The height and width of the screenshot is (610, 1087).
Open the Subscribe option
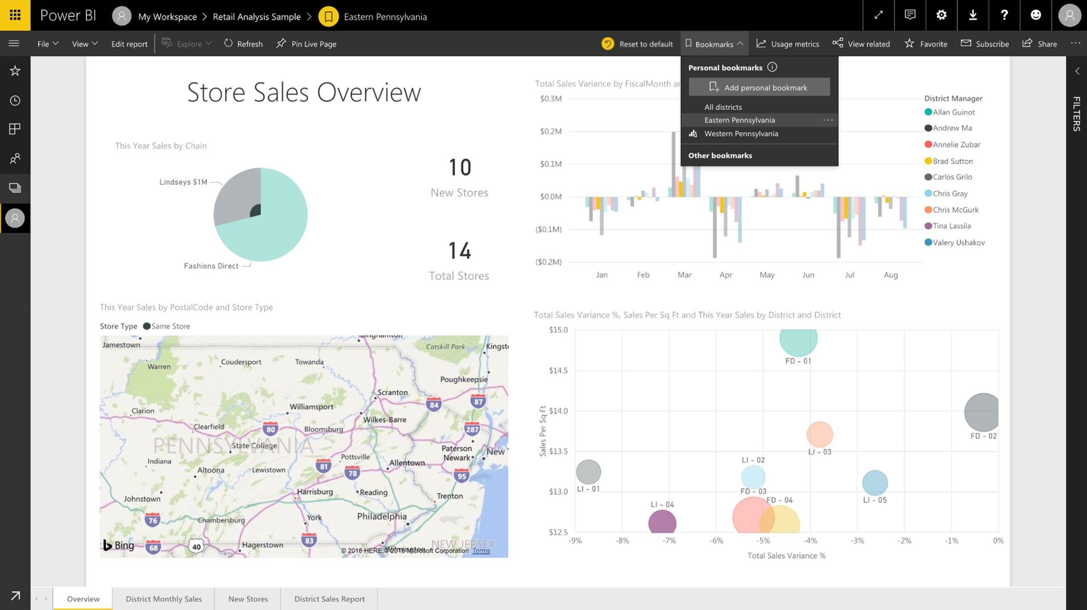(x=984, y=43)
